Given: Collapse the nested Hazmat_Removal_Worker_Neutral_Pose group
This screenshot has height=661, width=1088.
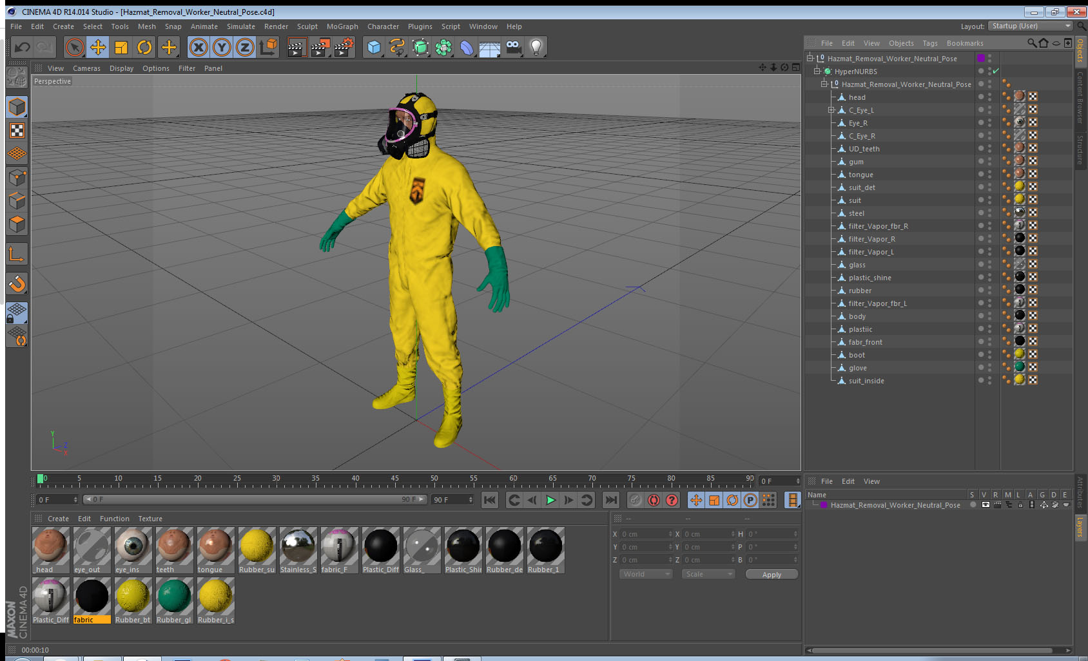Looking at the screenshot, I should point(824,84).
